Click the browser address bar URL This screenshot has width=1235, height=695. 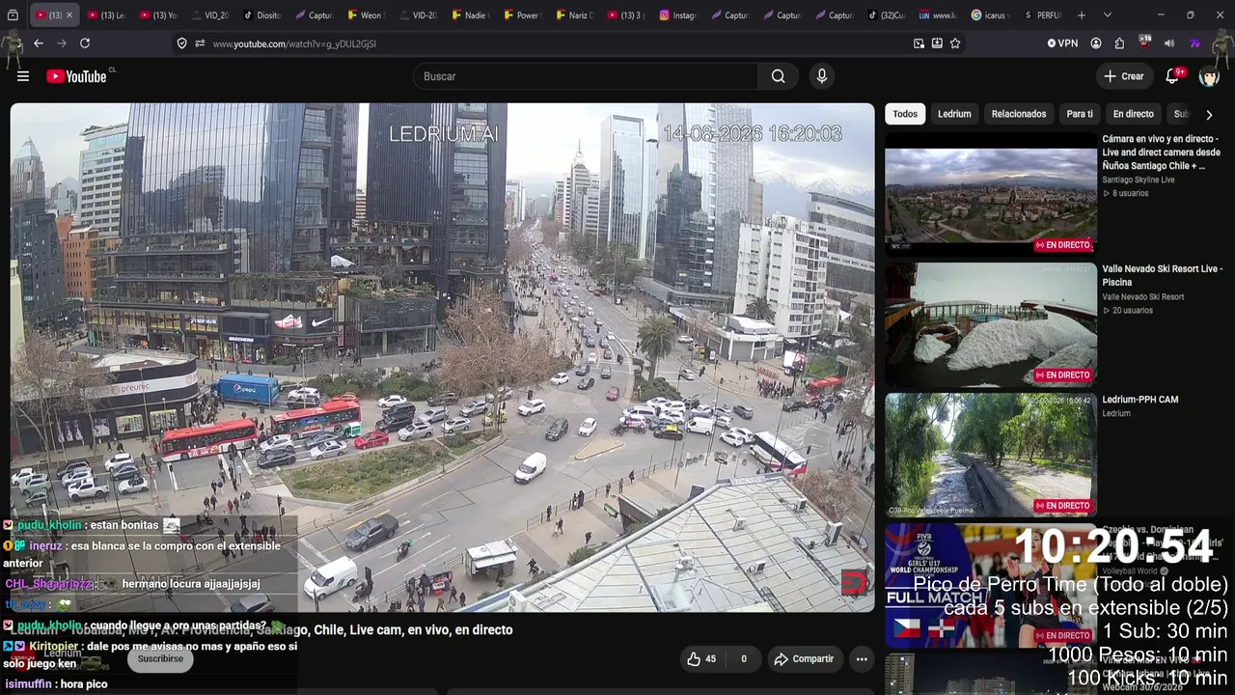(294, 43)
